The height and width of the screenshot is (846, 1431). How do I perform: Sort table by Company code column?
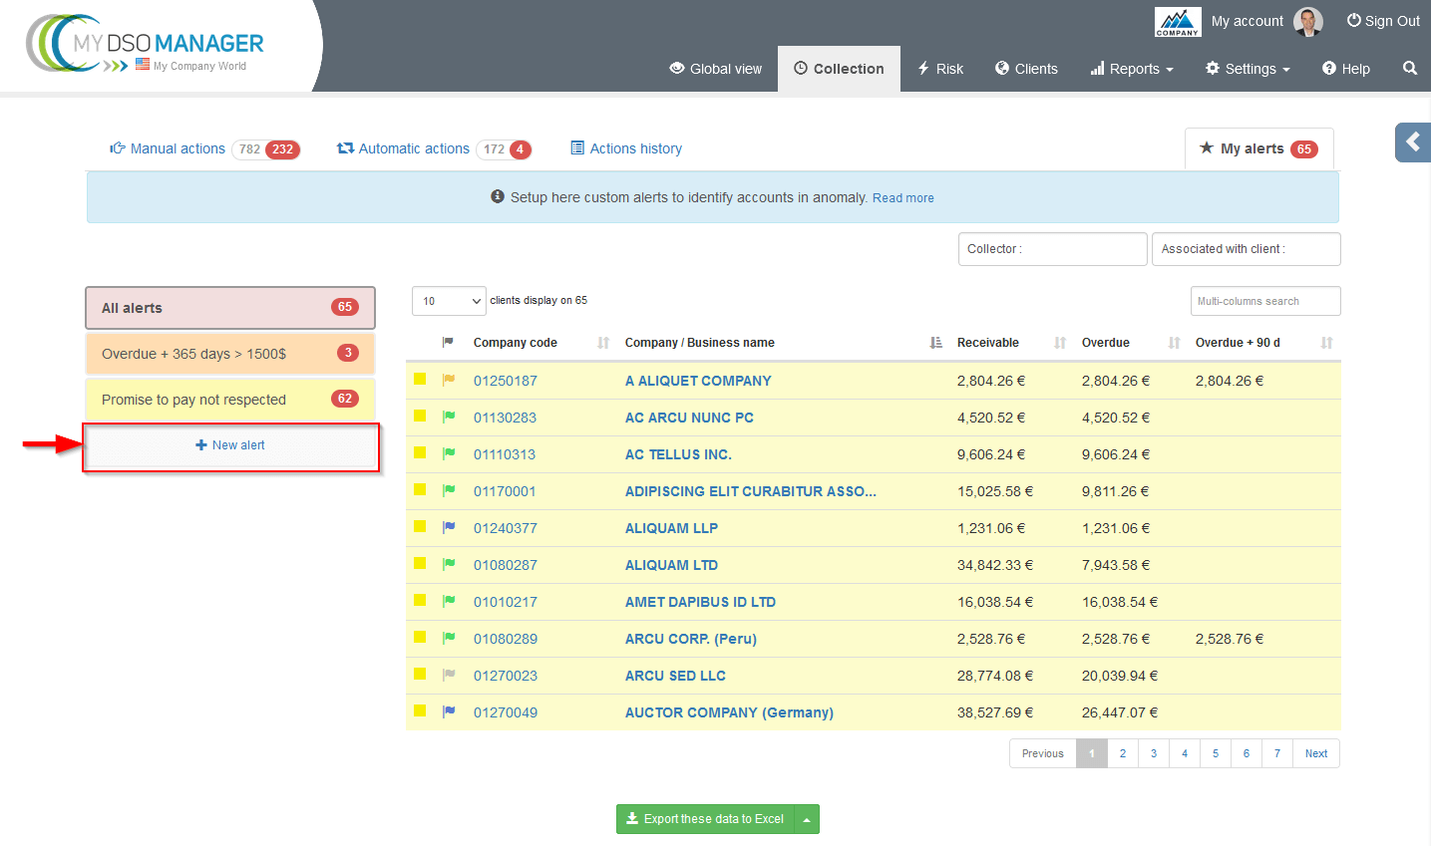tap(602, 343)
